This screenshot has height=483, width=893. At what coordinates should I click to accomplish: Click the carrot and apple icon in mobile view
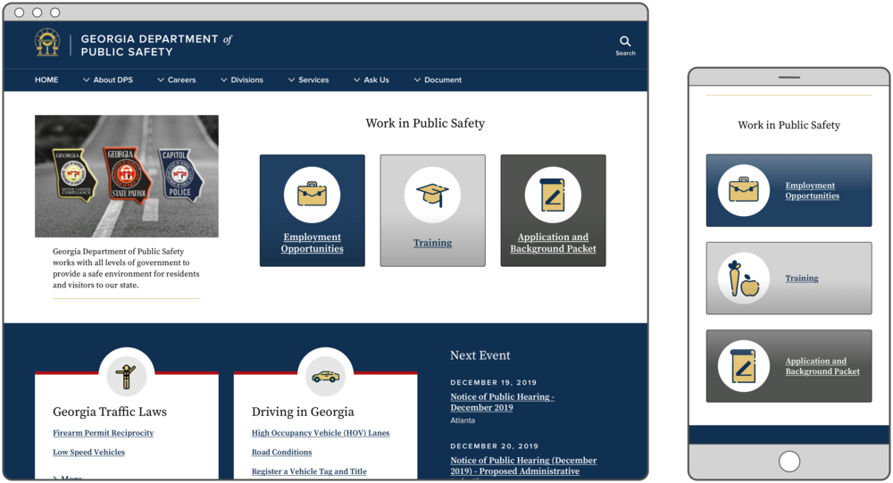(744, 278)
